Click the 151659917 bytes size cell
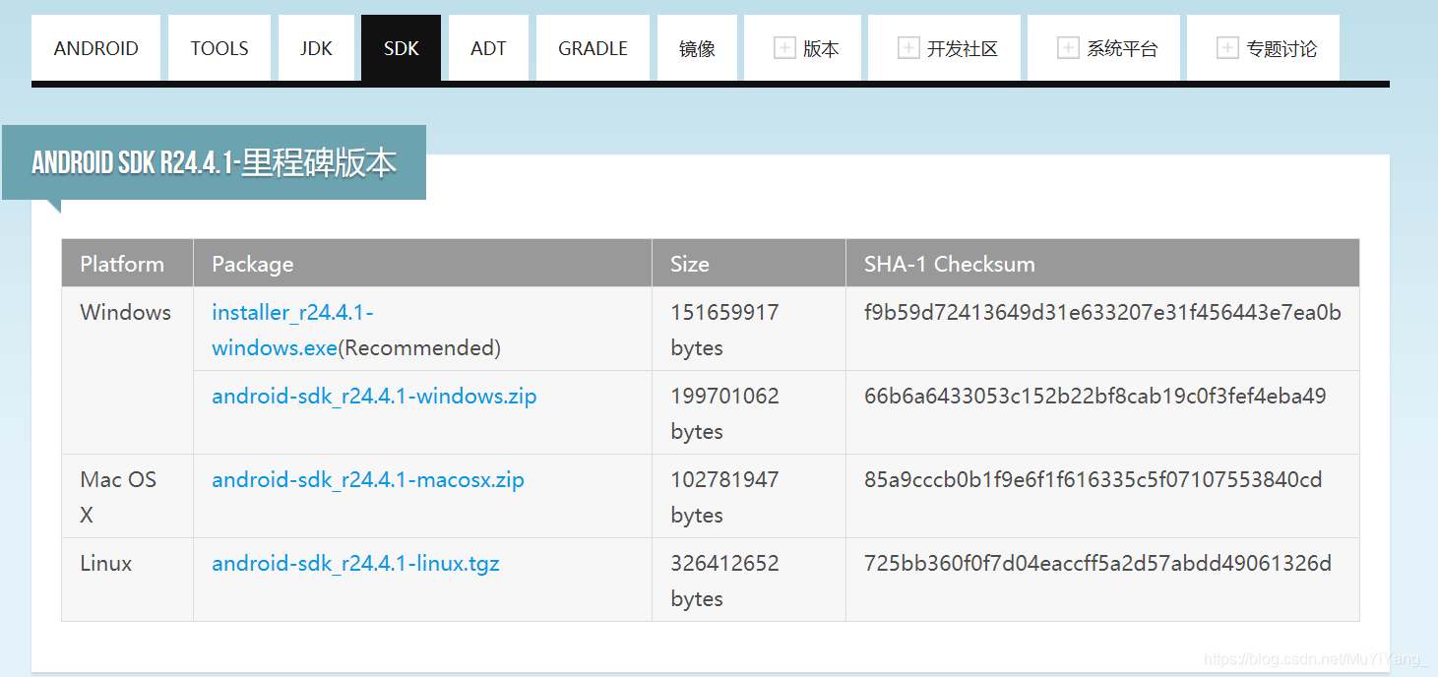Screen dimensions: 1438x677 (x=748, y=330)
